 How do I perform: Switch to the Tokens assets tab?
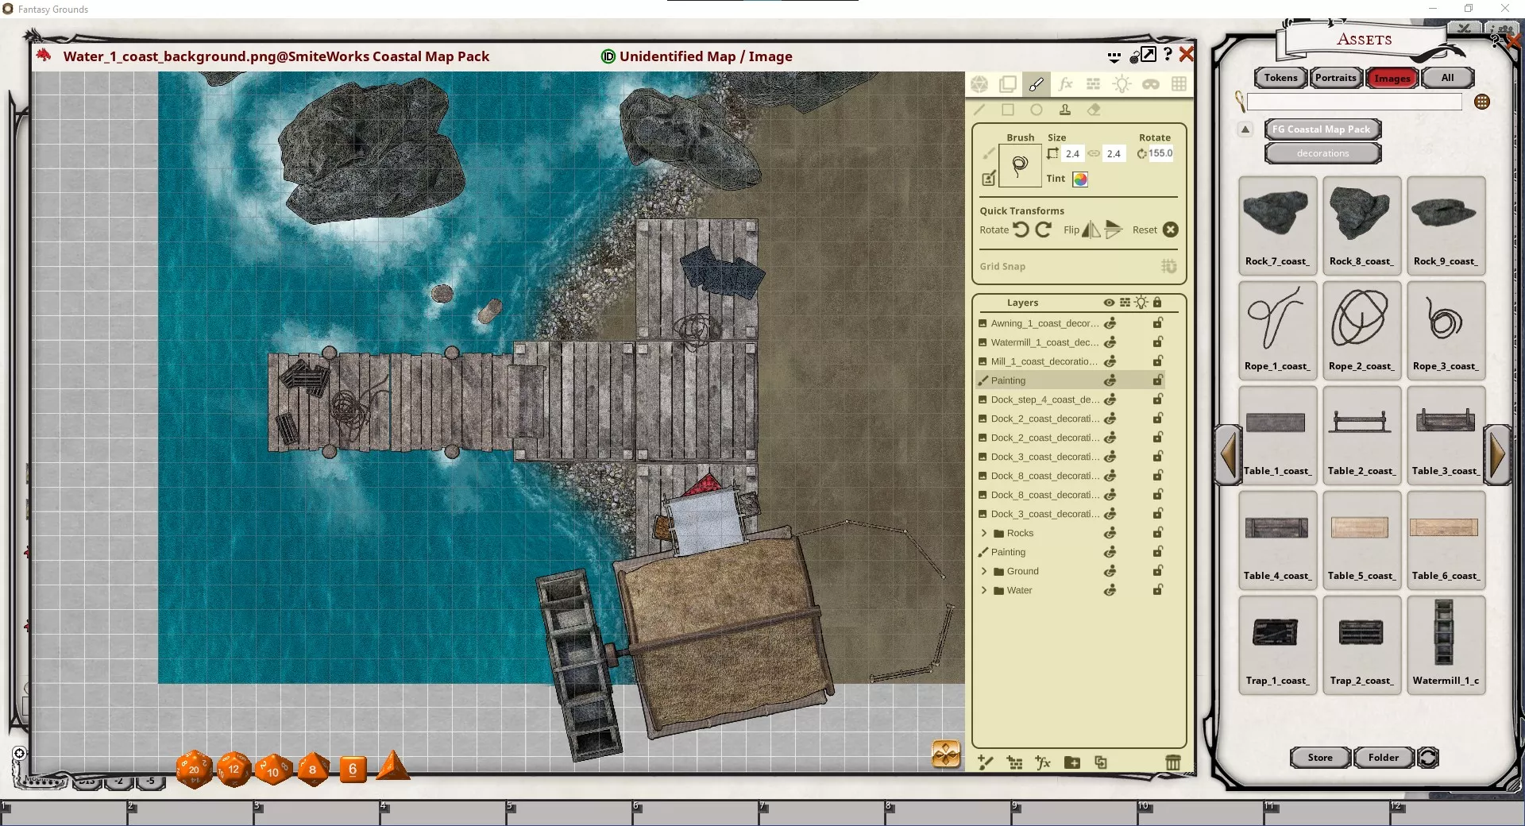pos(1280,78)
